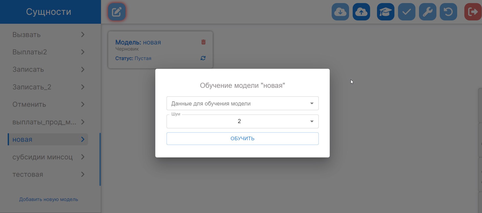482x213 pixels.
Task: Click the graduation cap training icon
Action: coord(385,12)
